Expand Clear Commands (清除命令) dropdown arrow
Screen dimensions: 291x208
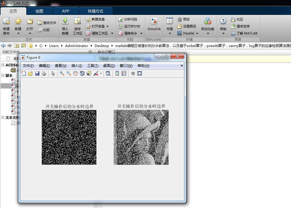click(x=141, y=33)
